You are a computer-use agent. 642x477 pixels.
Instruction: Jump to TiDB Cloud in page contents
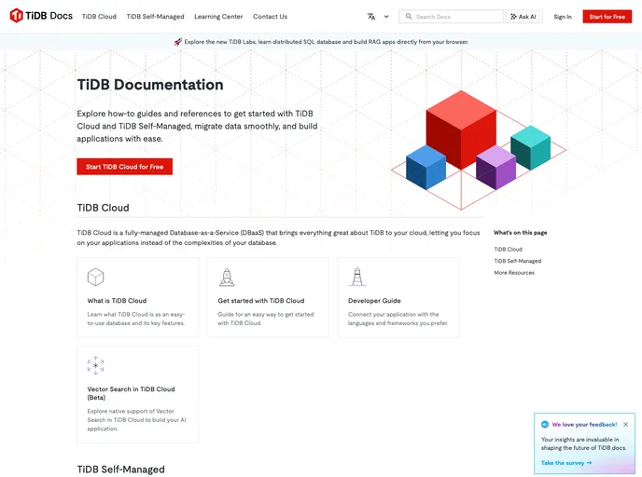pos(508,249)
